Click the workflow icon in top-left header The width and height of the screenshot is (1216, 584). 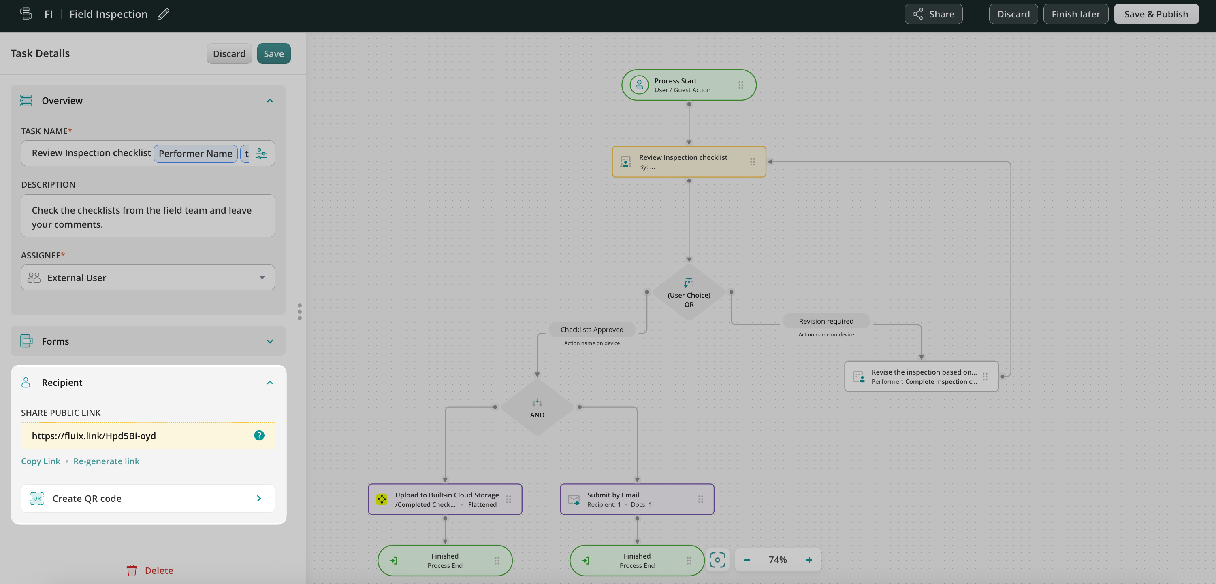point(26,14)
